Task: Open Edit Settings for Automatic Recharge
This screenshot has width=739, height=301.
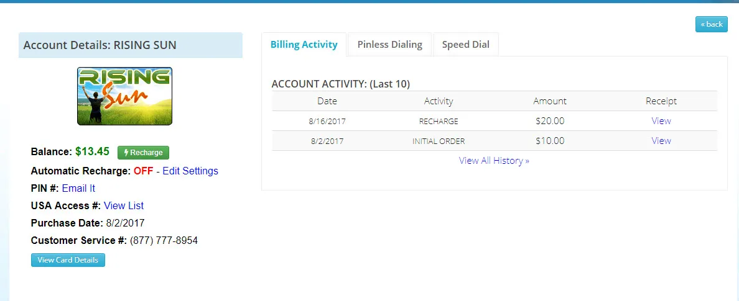Action: click(x=190, y=171)
